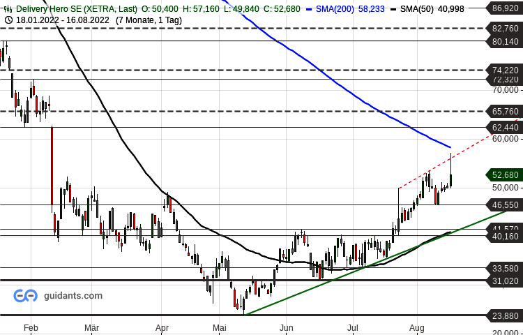Image resolution: width=523 pixels, height=335 pixels.
Task: Click the Mär label on time axis
Action: (x=91, y=327)
